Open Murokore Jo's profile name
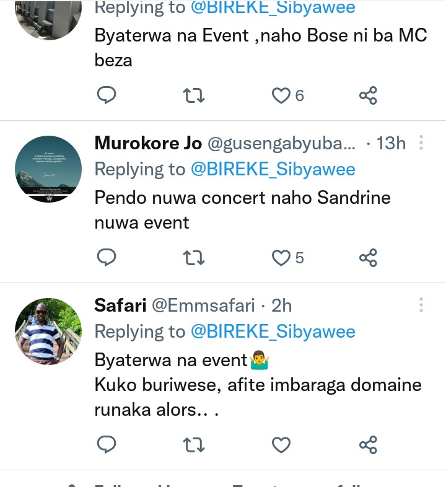The image size is (446, 487). click(x=148, y=144)
